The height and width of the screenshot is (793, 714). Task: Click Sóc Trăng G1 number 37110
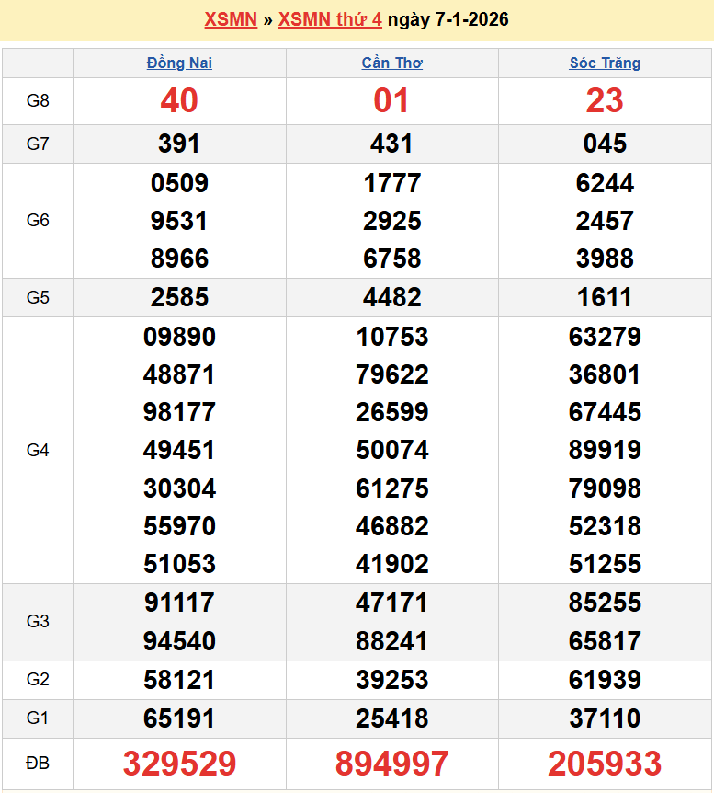pyautogui.click(x=605, y=718)
